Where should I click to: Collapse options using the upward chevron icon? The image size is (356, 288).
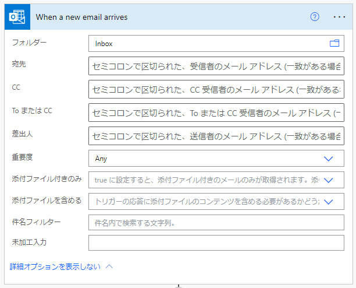pyautogui.click(x=109, y=266)
